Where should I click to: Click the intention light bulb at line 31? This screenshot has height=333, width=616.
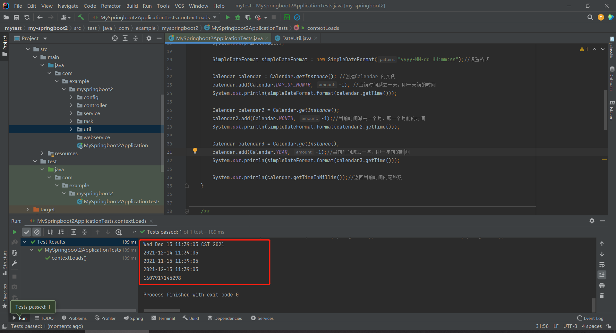click(x=195, y=151)
